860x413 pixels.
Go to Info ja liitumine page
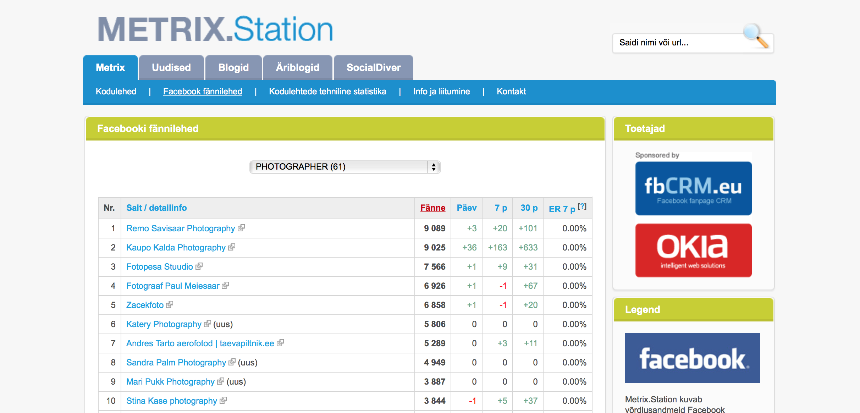pos(441,92)
